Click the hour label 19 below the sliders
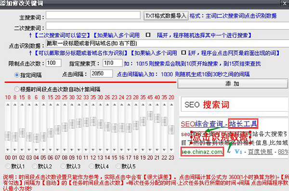 pyautogui.click(x=143, y=157)
